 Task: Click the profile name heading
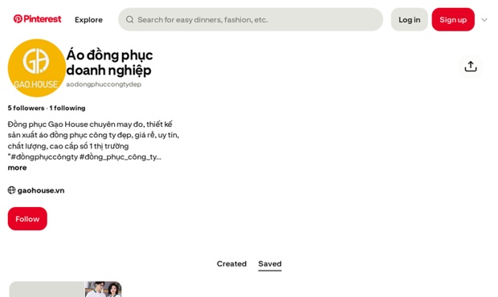(109, 63)
